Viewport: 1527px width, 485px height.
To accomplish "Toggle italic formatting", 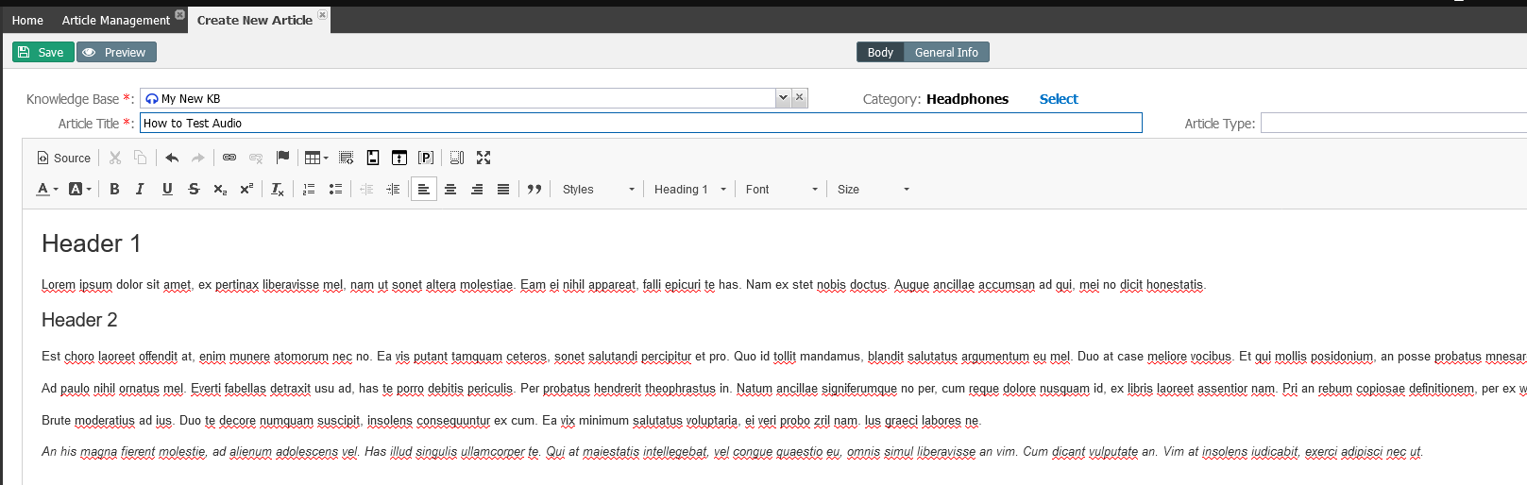I will pyautogui.click(x=140, y=190).
